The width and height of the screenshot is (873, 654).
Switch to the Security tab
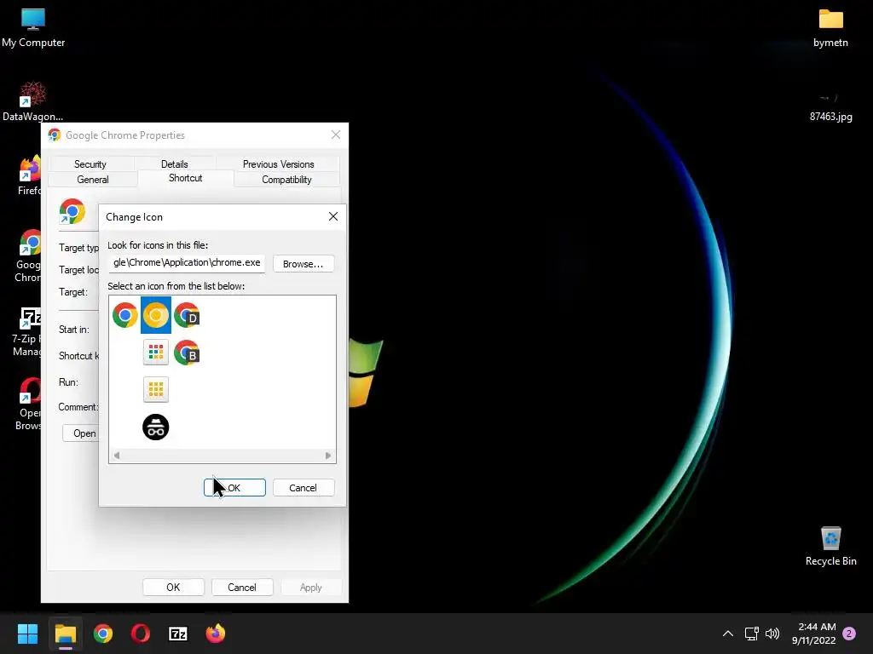click(90, 164)
